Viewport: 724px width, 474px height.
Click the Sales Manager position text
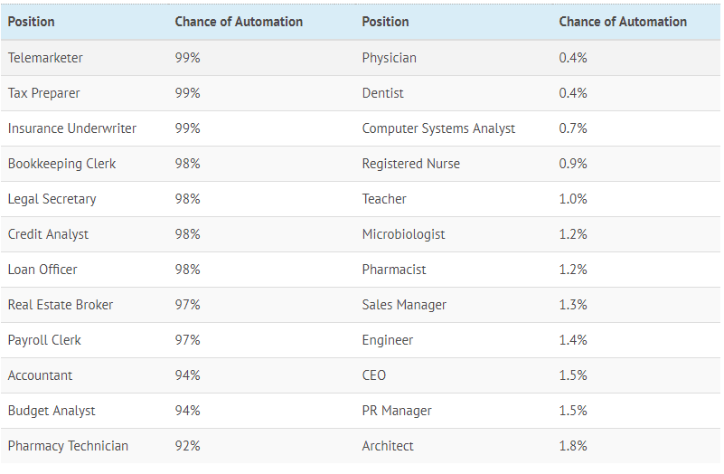404,305
